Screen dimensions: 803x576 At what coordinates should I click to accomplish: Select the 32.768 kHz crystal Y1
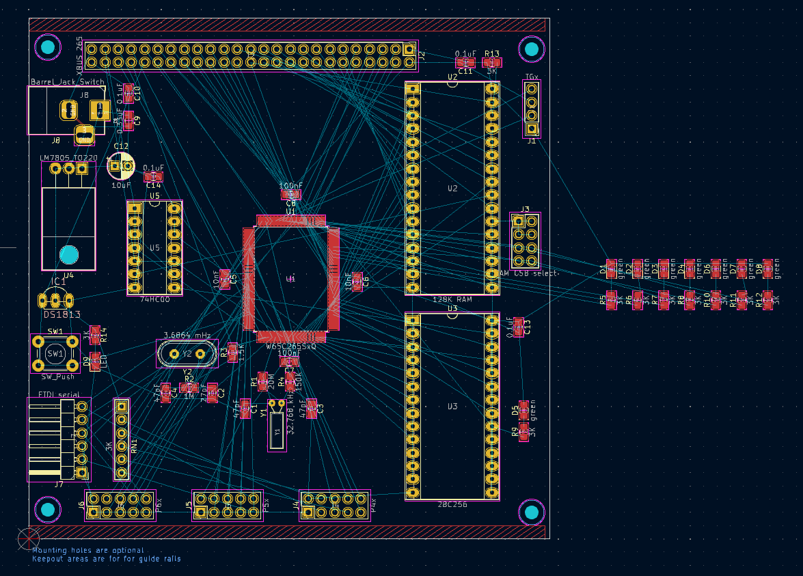pos(277,432)
